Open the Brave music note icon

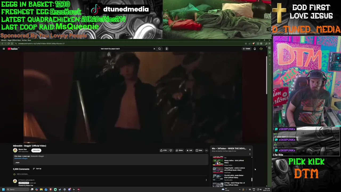pos(266,43)
